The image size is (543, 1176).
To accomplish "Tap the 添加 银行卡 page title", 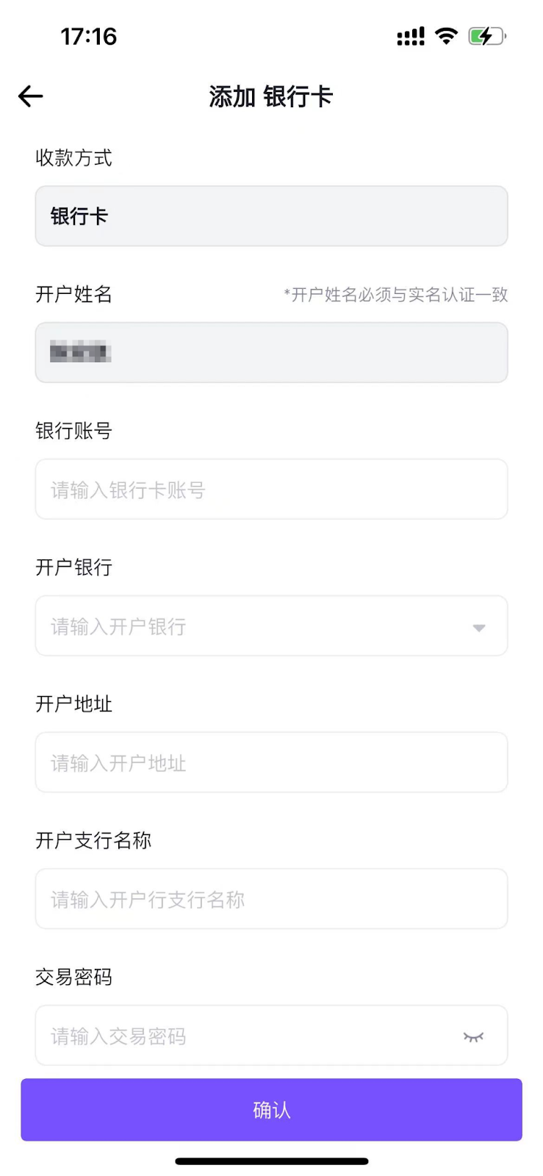I will (271, 96).
